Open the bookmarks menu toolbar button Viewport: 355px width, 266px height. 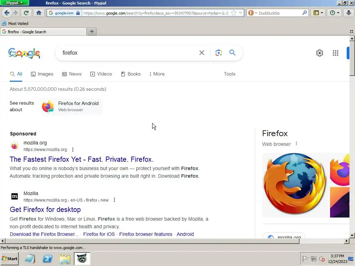(318, 13)
